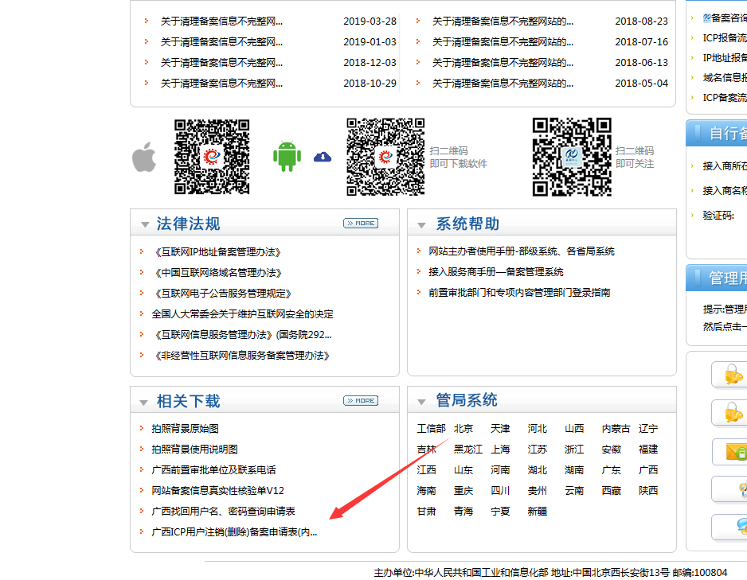Viewport: 747px width, 580px height.
Task: Collapse the 系统帮助 section triangle
Action: click(x=422, y=225)
